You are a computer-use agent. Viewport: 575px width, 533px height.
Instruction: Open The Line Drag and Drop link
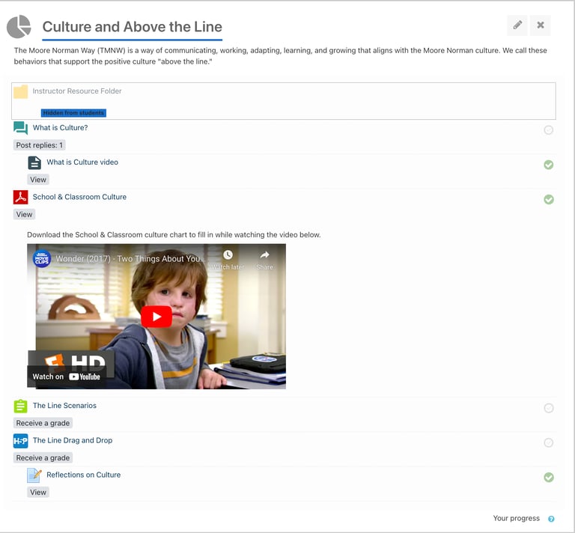(73, 440)
